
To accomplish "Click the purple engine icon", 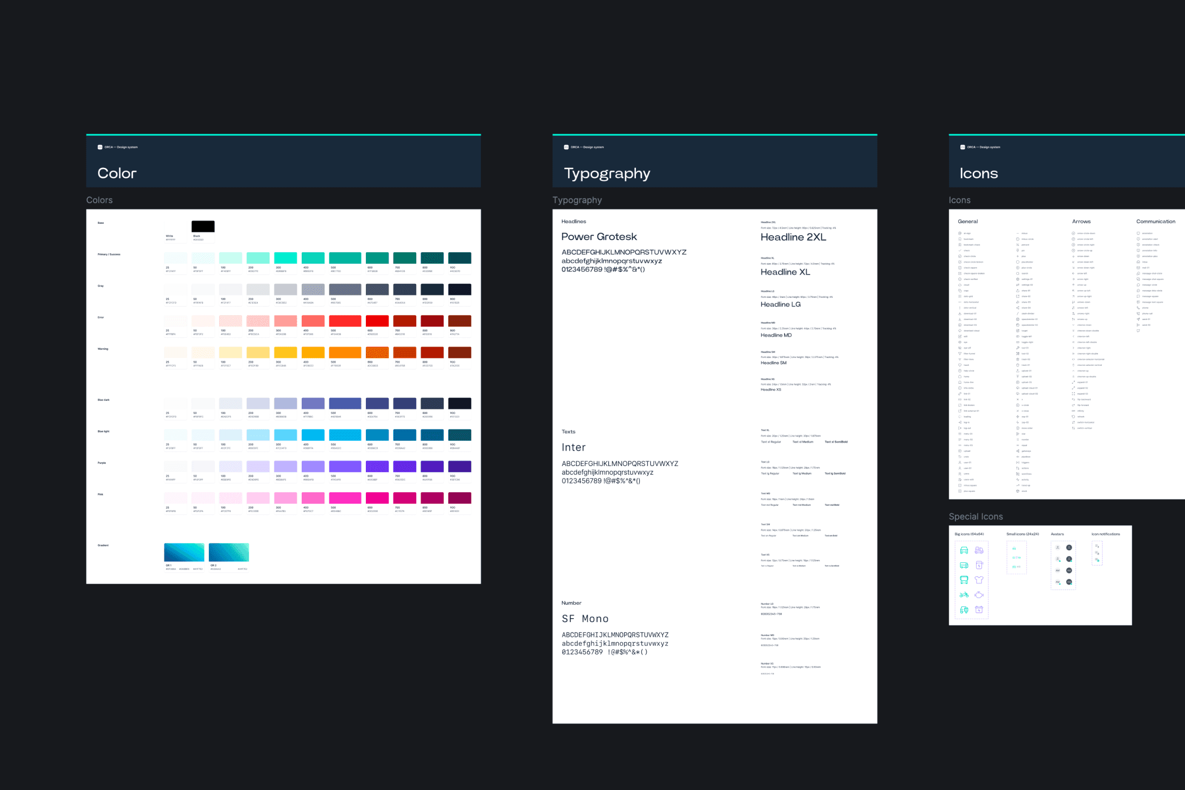I will point(979,595).
